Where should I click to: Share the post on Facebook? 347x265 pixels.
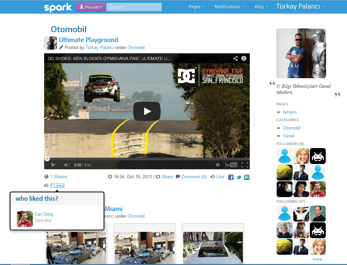231,177
